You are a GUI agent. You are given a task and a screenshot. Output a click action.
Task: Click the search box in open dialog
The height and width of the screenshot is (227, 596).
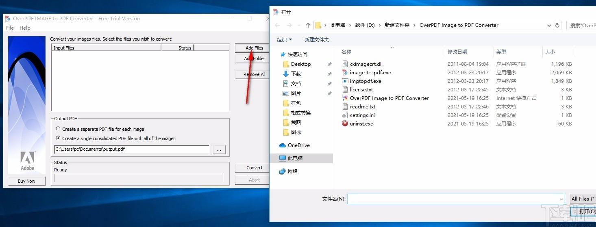coord(581,25)
